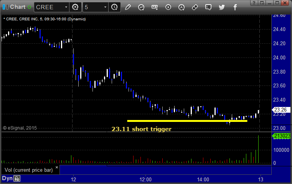Toggle the green symbol link circle
Screen dimensions: 292x184
29,7
